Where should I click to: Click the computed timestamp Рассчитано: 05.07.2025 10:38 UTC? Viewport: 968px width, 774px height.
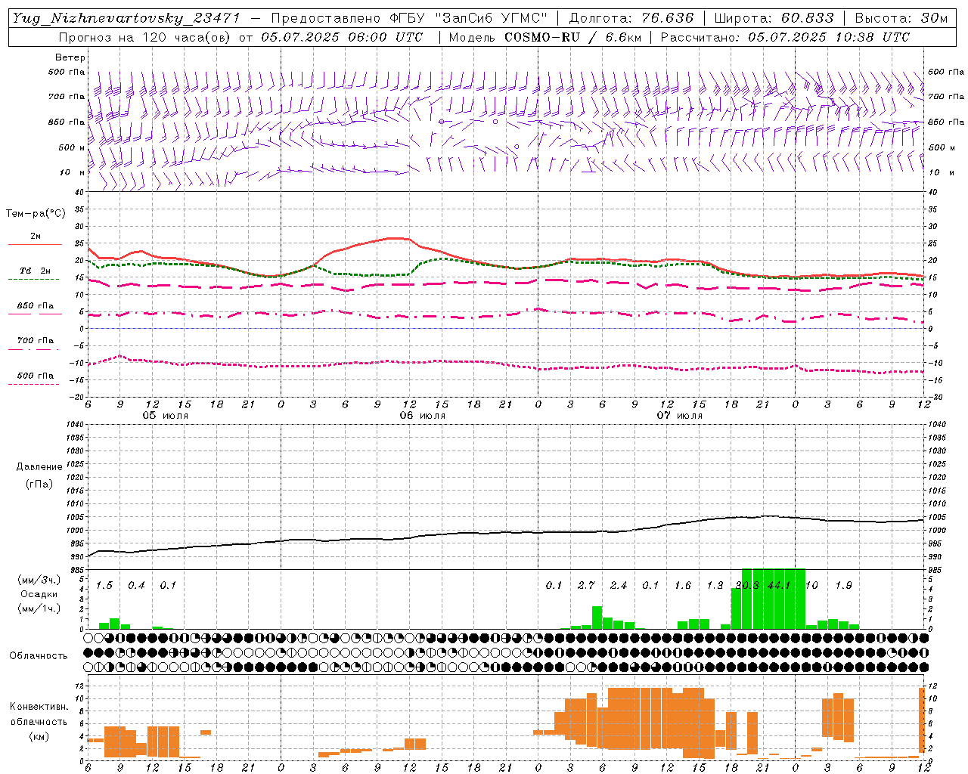click(785, 37)
